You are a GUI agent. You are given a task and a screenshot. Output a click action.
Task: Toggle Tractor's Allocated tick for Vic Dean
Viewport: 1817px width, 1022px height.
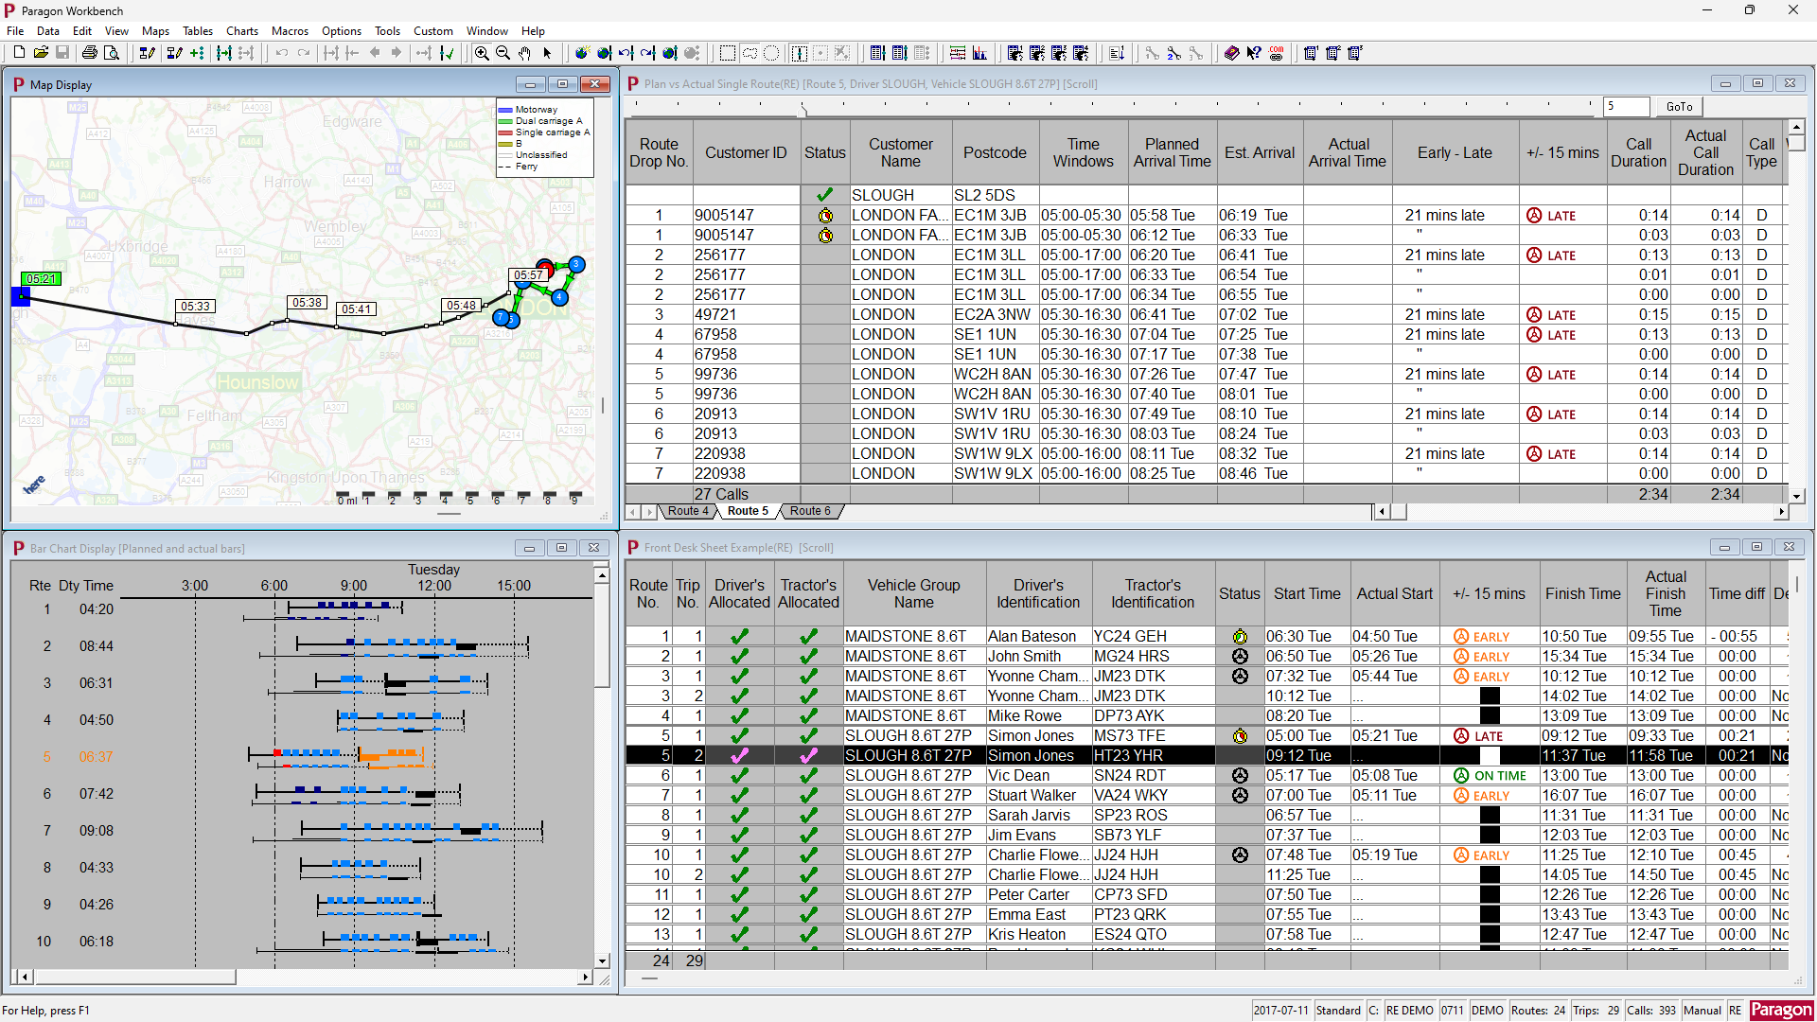[808, 776]
